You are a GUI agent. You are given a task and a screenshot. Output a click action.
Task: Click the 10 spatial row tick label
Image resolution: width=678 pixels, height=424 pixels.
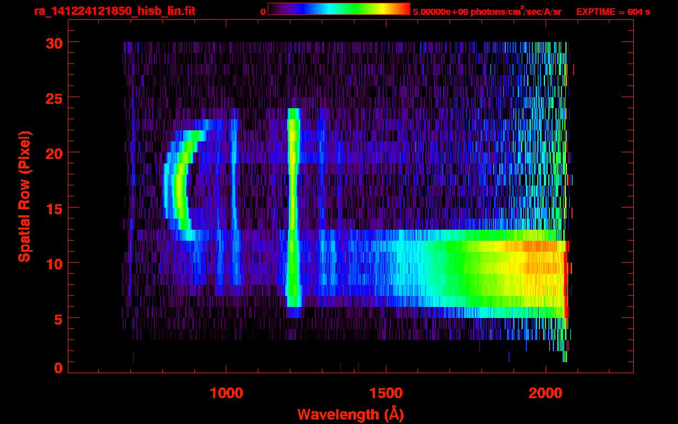(x=54, y=263)
